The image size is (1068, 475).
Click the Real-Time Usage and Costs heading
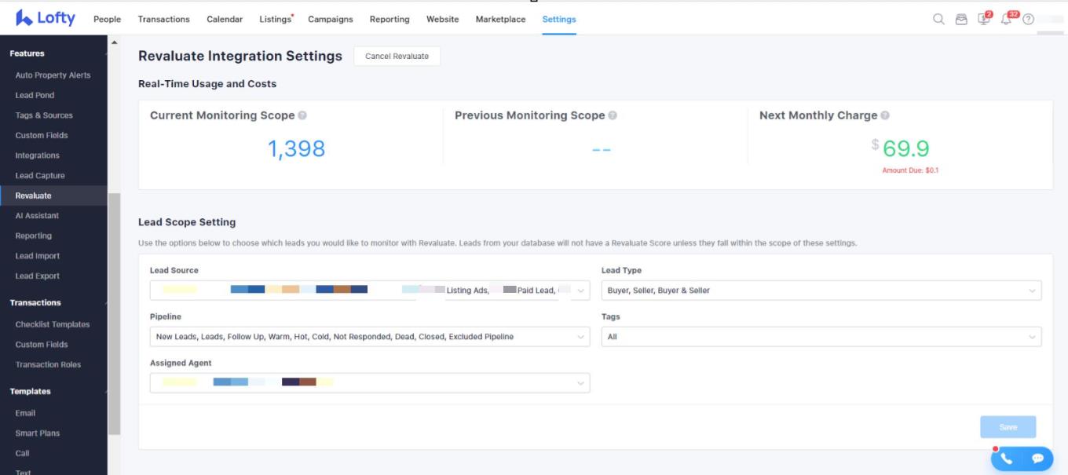[207, 84]
